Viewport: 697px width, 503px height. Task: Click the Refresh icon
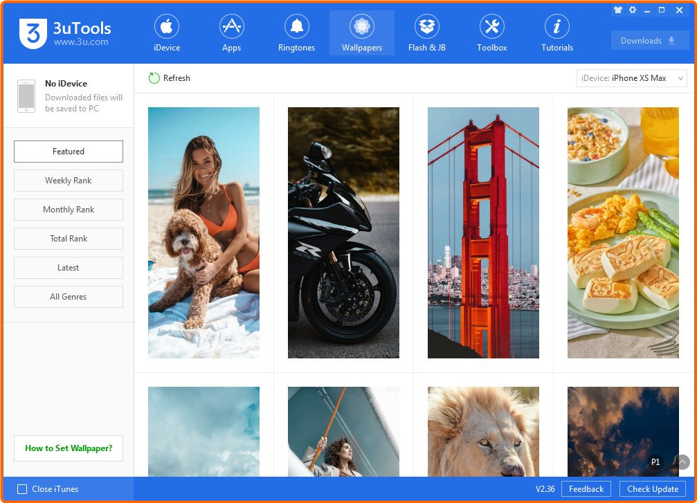(154, 78)
